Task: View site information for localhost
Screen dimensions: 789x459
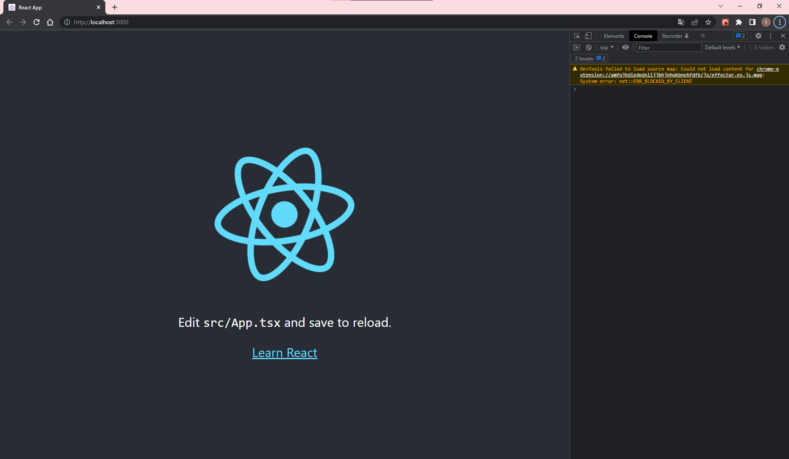Action: [x=67, y=22]
